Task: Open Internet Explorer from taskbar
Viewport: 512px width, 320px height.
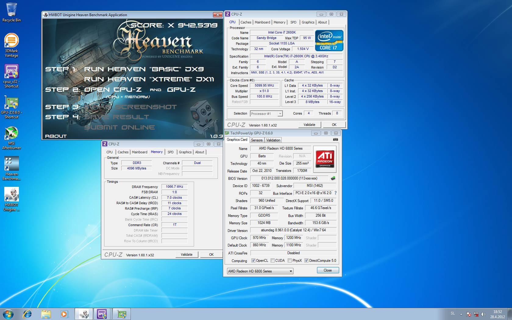Action: coord(27,314)
